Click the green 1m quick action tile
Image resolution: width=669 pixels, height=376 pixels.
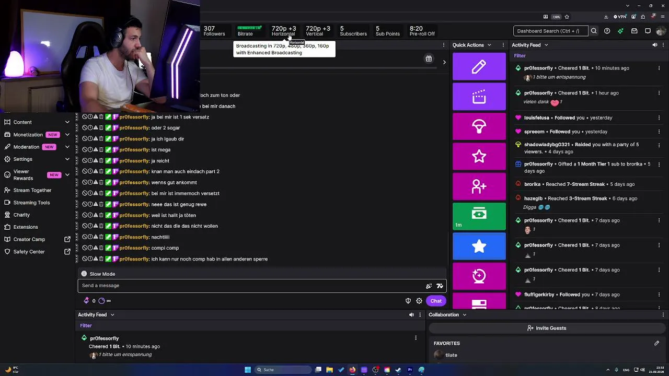click(x=479, y=216)
